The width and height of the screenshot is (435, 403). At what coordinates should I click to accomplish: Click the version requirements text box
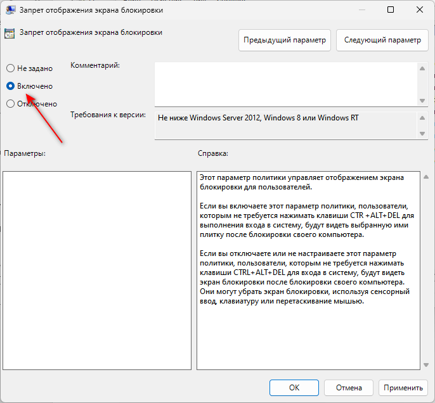click(x=284, y=125)
